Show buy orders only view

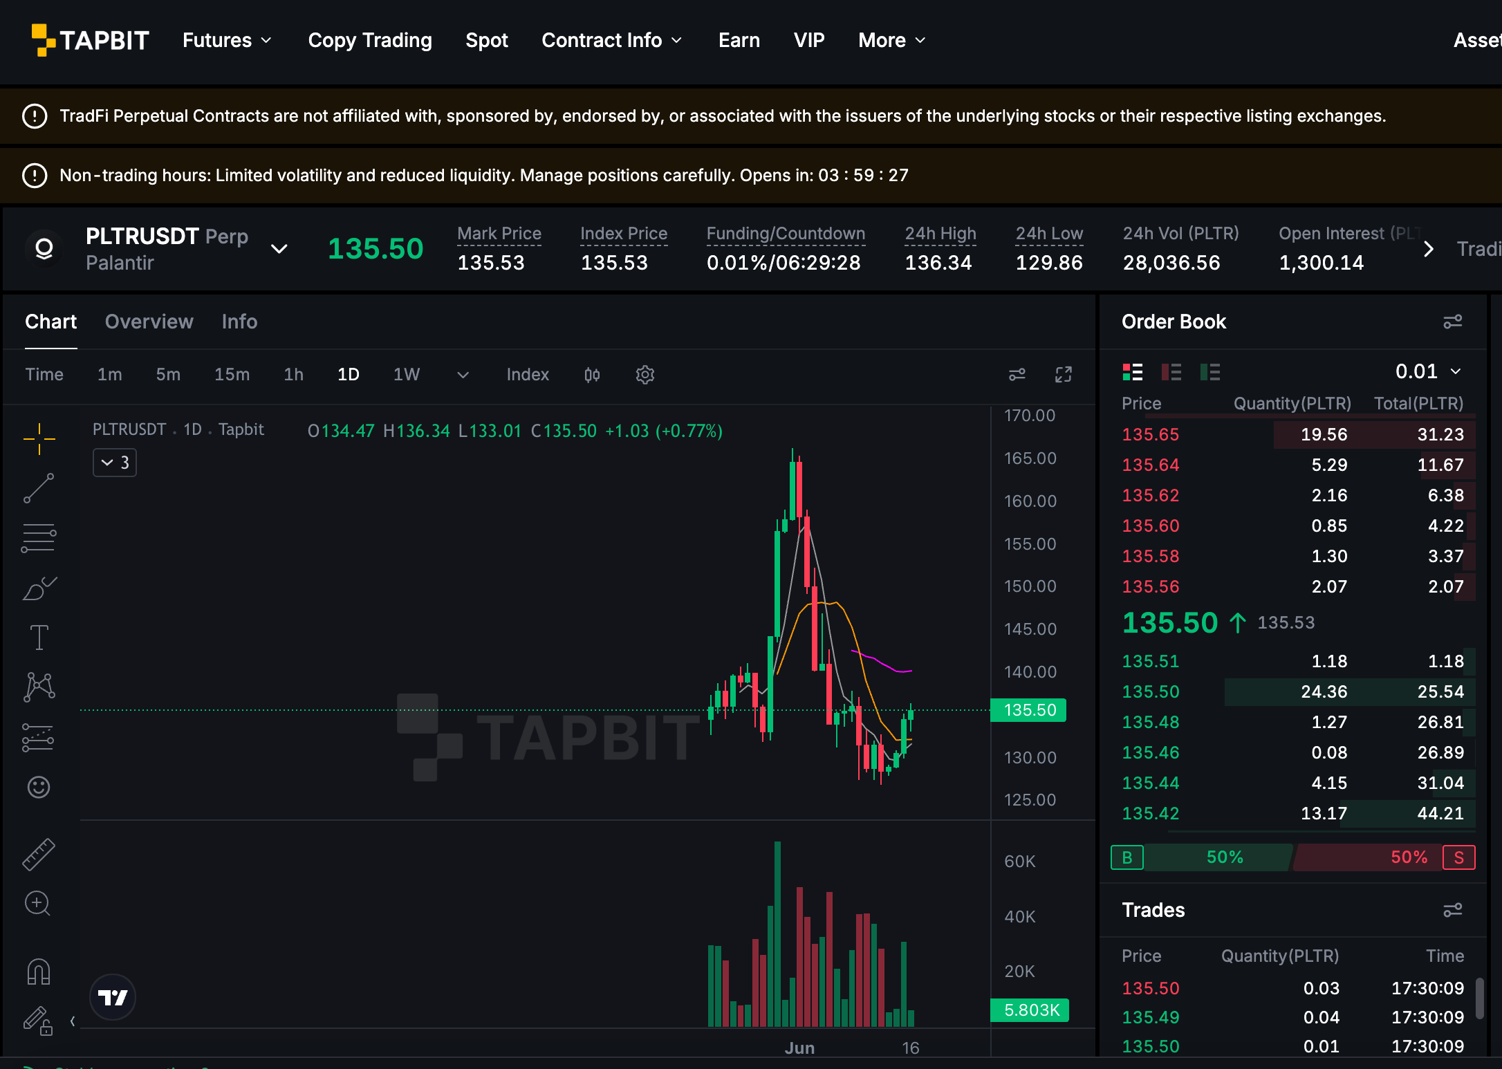(1210, 372)
